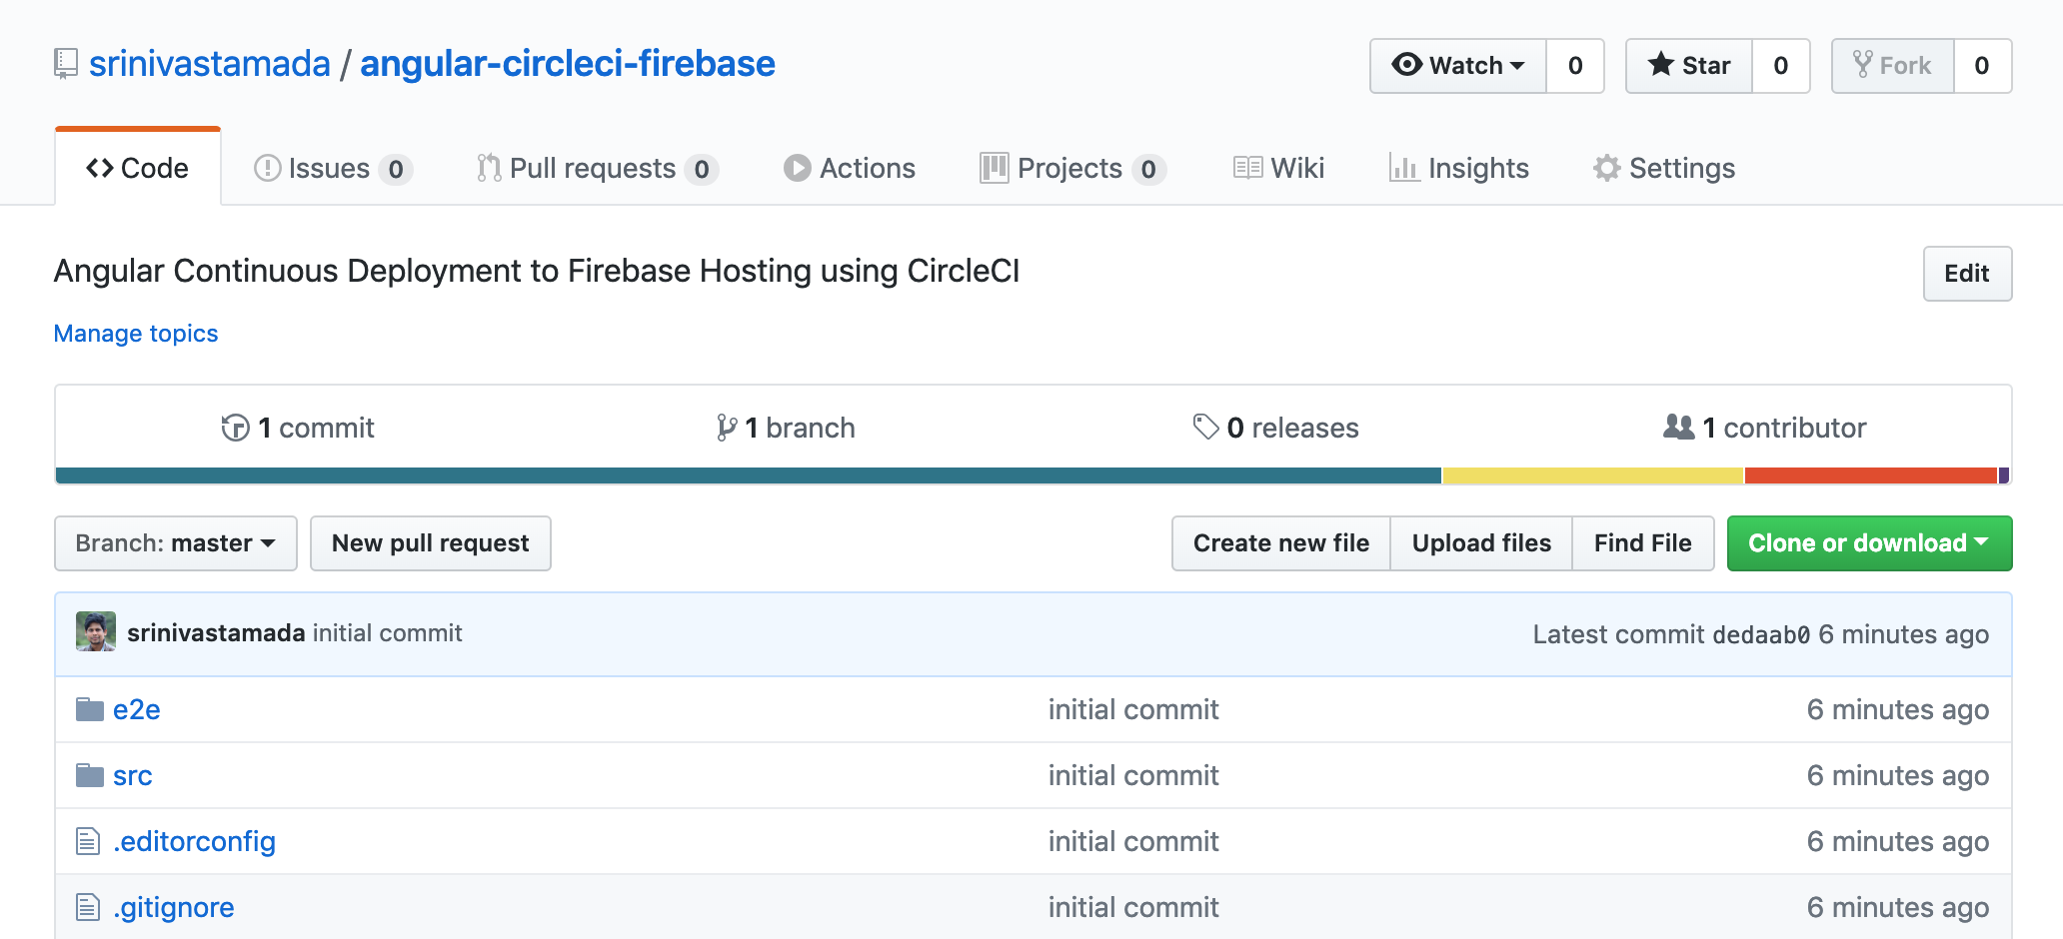2063x939 pixels.
Task: Fork the repository
Action: 1893,66
